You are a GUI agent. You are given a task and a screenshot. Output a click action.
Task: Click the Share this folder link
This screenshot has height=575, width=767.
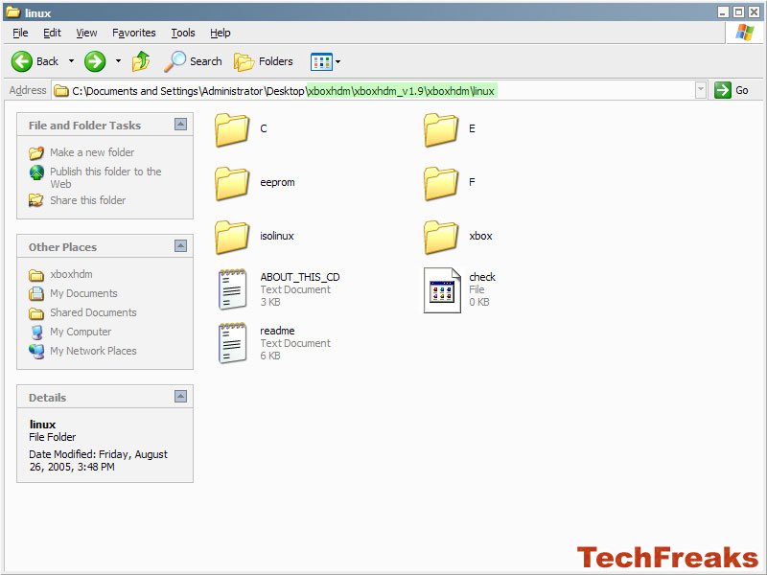[87, 200]
